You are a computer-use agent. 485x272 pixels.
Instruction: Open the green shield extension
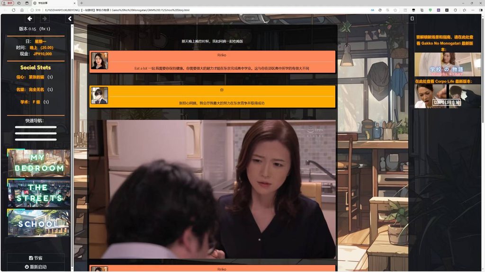tap(430, 10)
